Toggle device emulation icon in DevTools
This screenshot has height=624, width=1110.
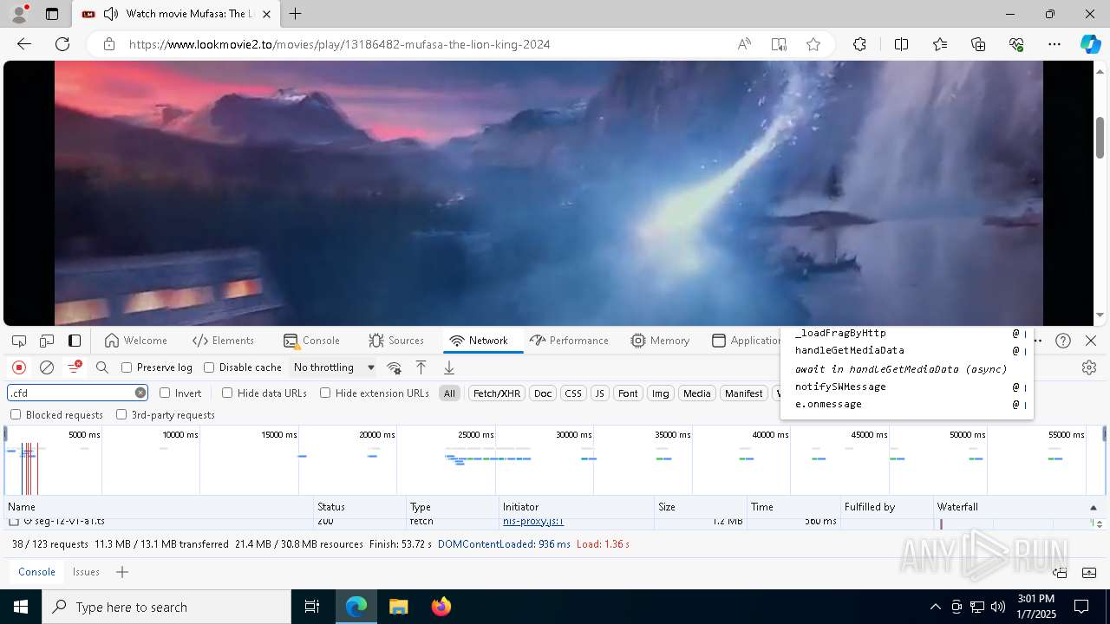tap(47, 341)
